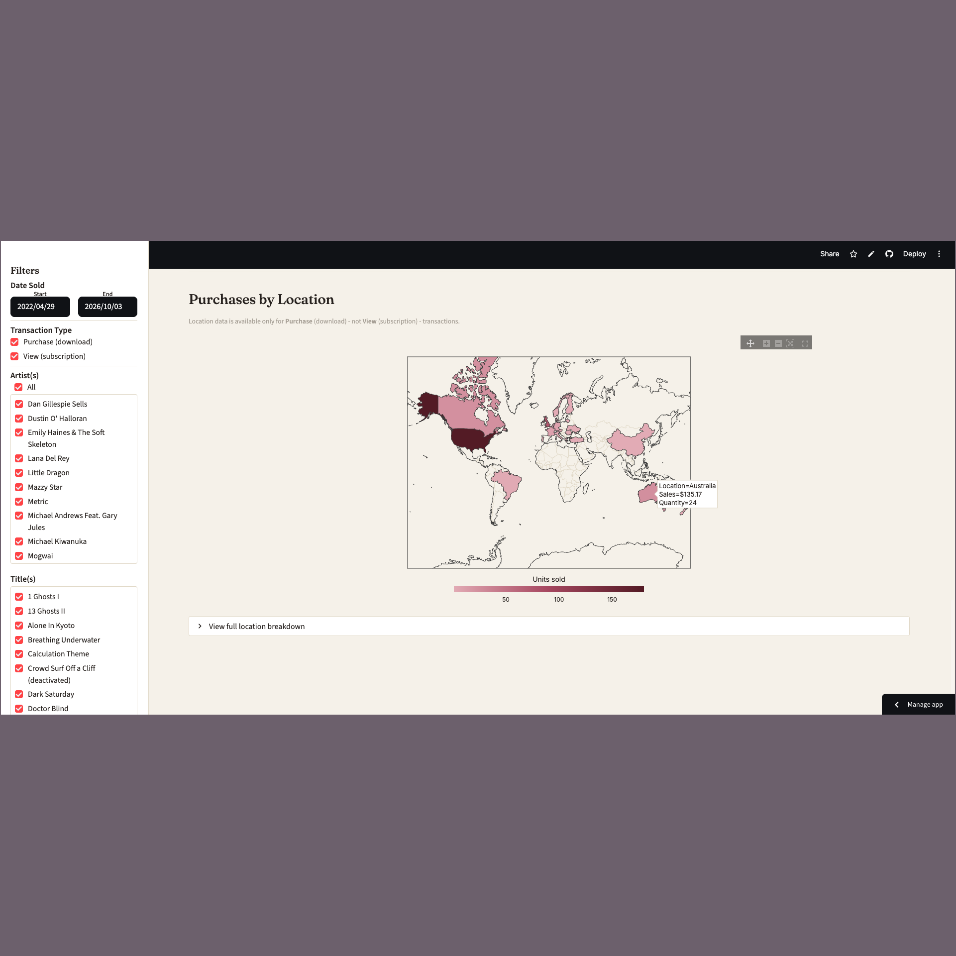
Task: Open the Manage app panel
Action: click(918, 704)
